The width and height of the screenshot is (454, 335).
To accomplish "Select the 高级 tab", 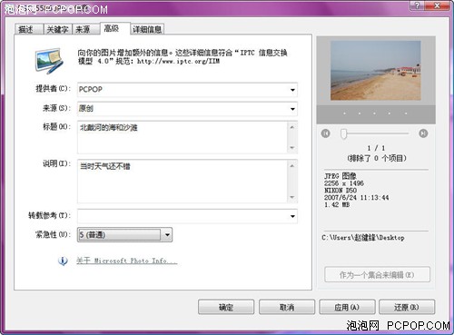I will point(115,28).
